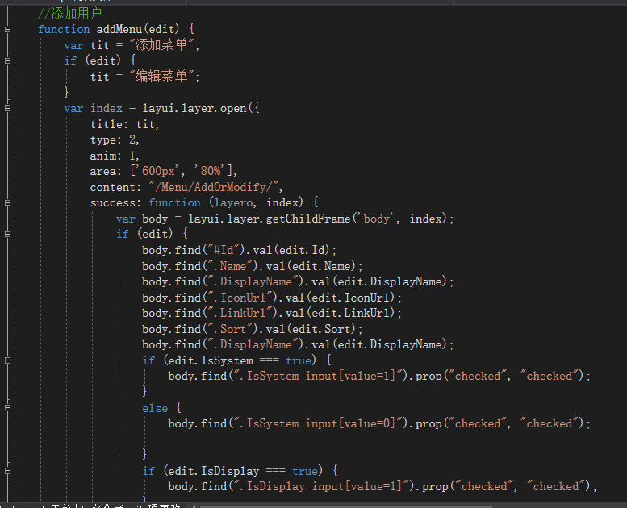Collapse the if (edit.IsDisplay === true) block
Screen dimensions: 627x508
[7, 471]
